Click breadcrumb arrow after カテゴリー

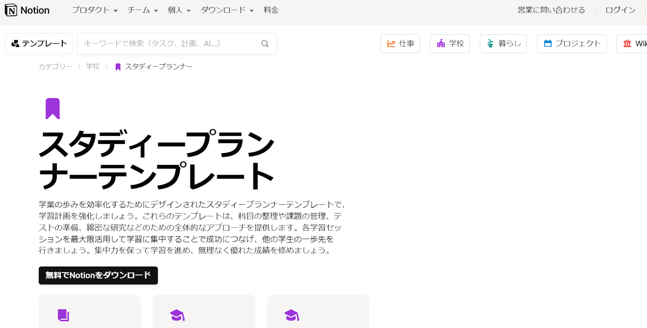(x=79, y=67)
